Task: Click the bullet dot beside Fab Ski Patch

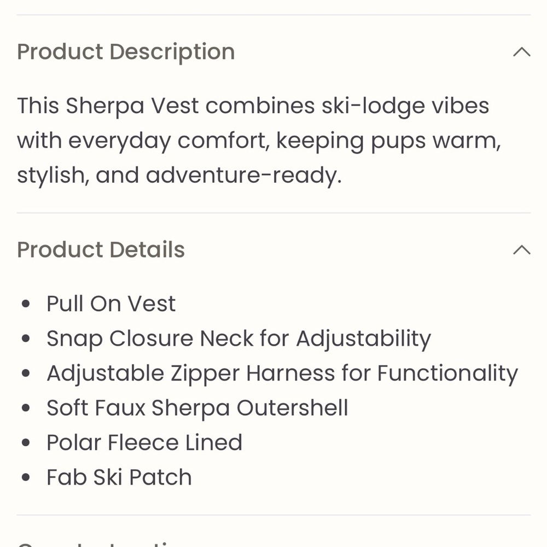Action: (26, 477)
